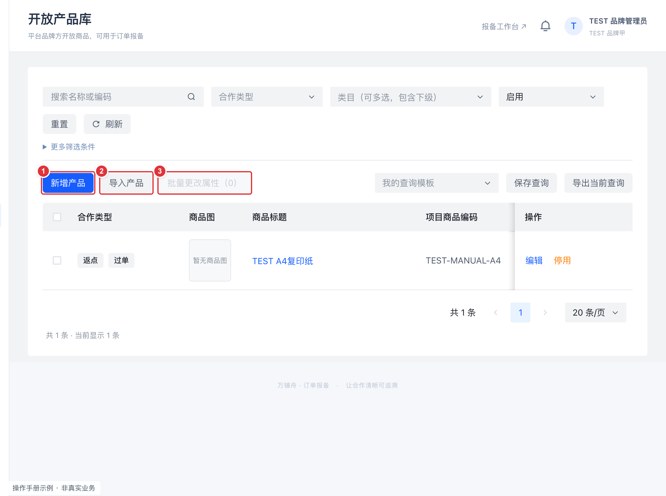Focus the 搜索名称或编码 search field
This screenshot has width=666, height=496.
coord(123,97)
